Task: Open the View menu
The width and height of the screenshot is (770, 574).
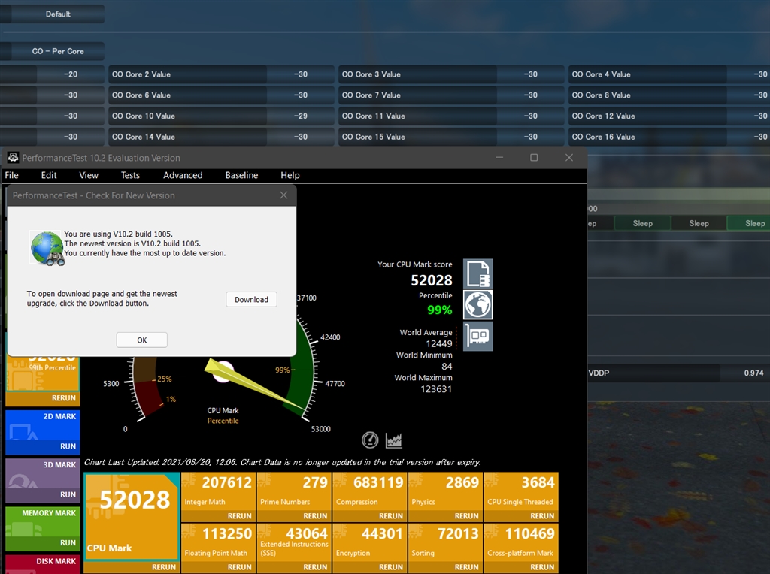Action: pos(89,175)
